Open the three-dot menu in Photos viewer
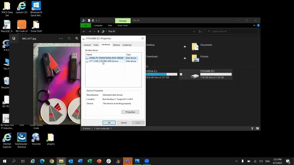The width and height of the screenshot is (294, 165). tap(61, 38)
